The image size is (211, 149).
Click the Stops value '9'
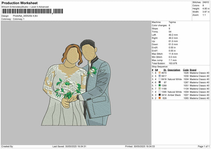(169, 28)
